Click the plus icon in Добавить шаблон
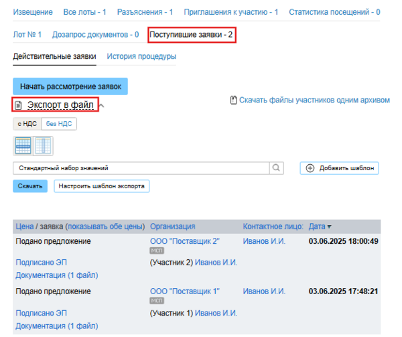 tap(310, 168)
